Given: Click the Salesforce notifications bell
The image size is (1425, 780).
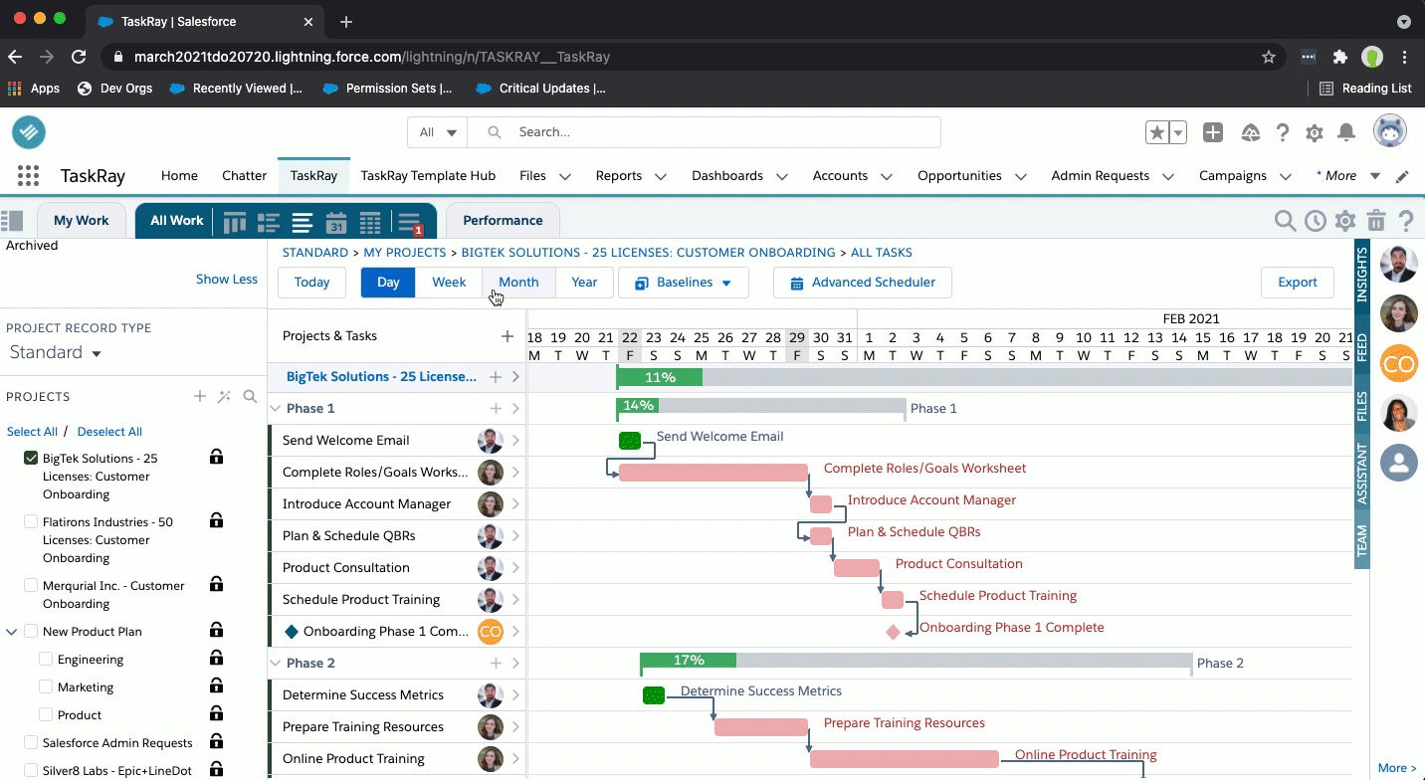Looking at the screenshot, I should click(1346, 132).
